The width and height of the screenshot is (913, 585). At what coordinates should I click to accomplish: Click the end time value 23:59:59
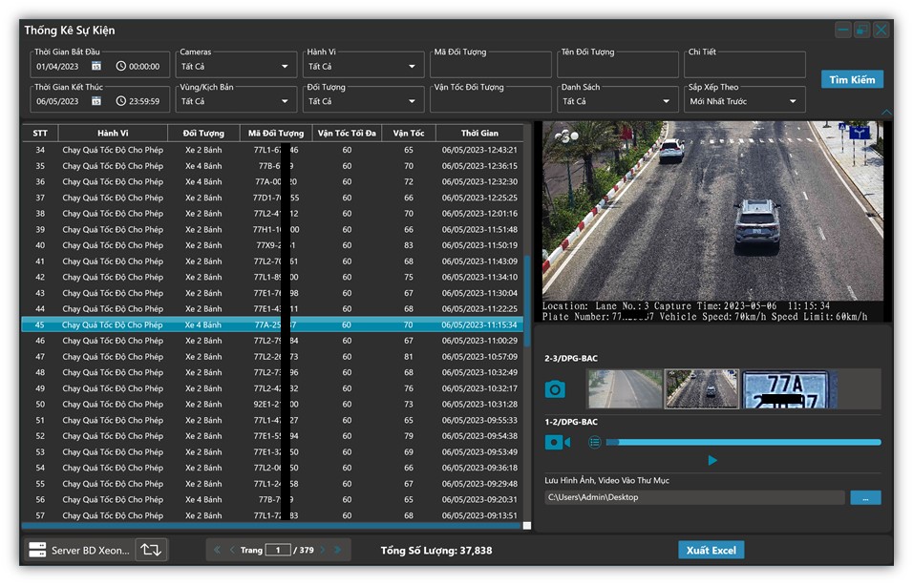144,101
